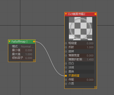The width and height of the screenshot is (114, 95).
Task: Click the 法线 row label
Action: (x=71, y=67)
